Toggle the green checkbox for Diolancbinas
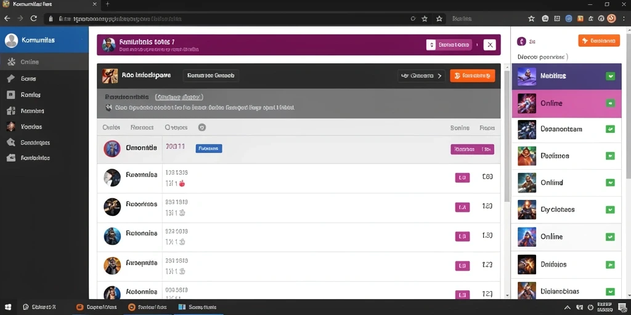Screen dimensions: 631x315 [611, 291]
